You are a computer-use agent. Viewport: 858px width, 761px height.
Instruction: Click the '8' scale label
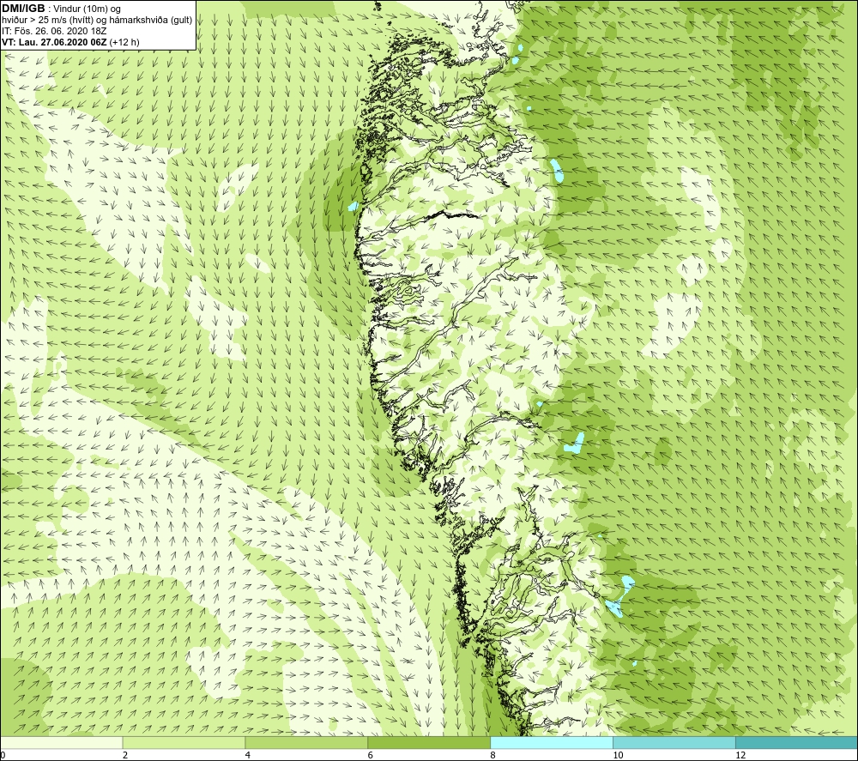(x=493, y=755)
